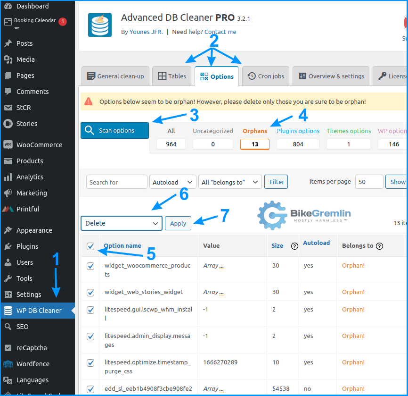Click the Search for input field
408x396 pixels.
117,182
